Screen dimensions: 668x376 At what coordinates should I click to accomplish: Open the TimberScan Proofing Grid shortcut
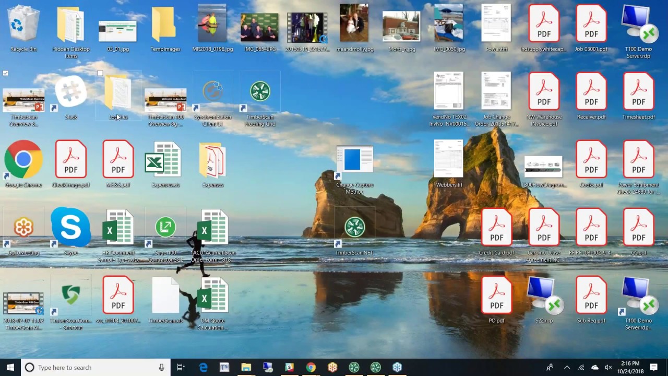[x=260, y=99]
